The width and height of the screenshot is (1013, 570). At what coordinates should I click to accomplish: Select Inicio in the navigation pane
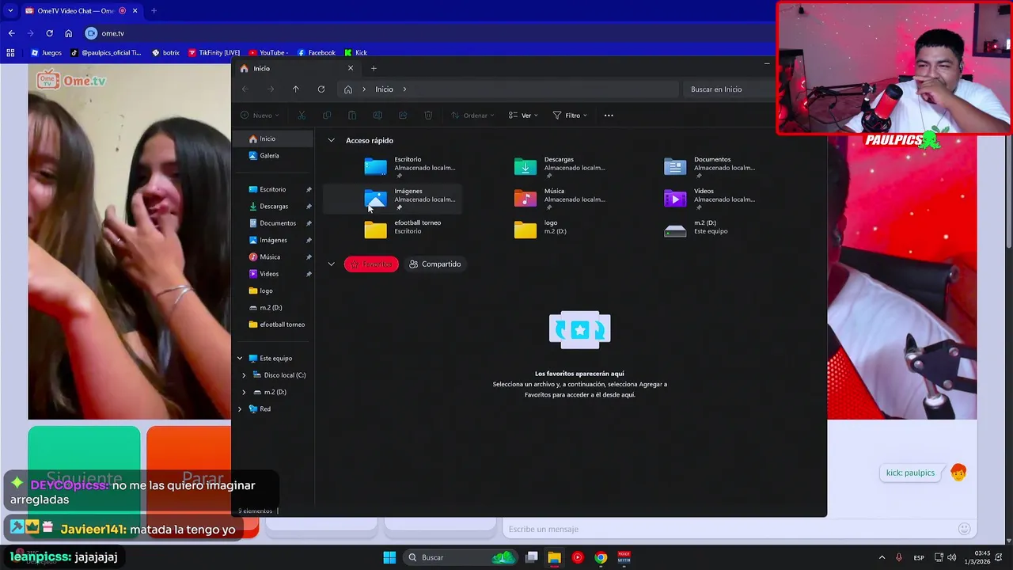point(274,139)
